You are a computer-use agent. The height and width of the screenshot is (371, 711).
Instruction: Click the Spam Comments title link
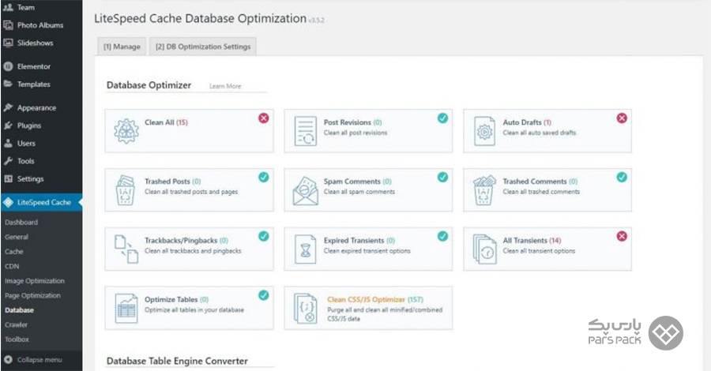357,182
